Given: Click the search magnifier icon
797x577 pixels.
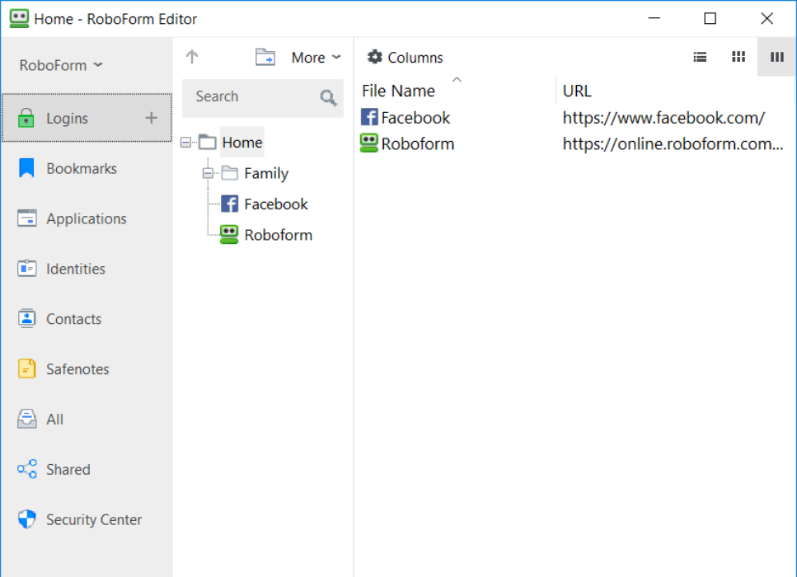Looking at the screenshot, I should pyautogui.click(x=328, y=97).
